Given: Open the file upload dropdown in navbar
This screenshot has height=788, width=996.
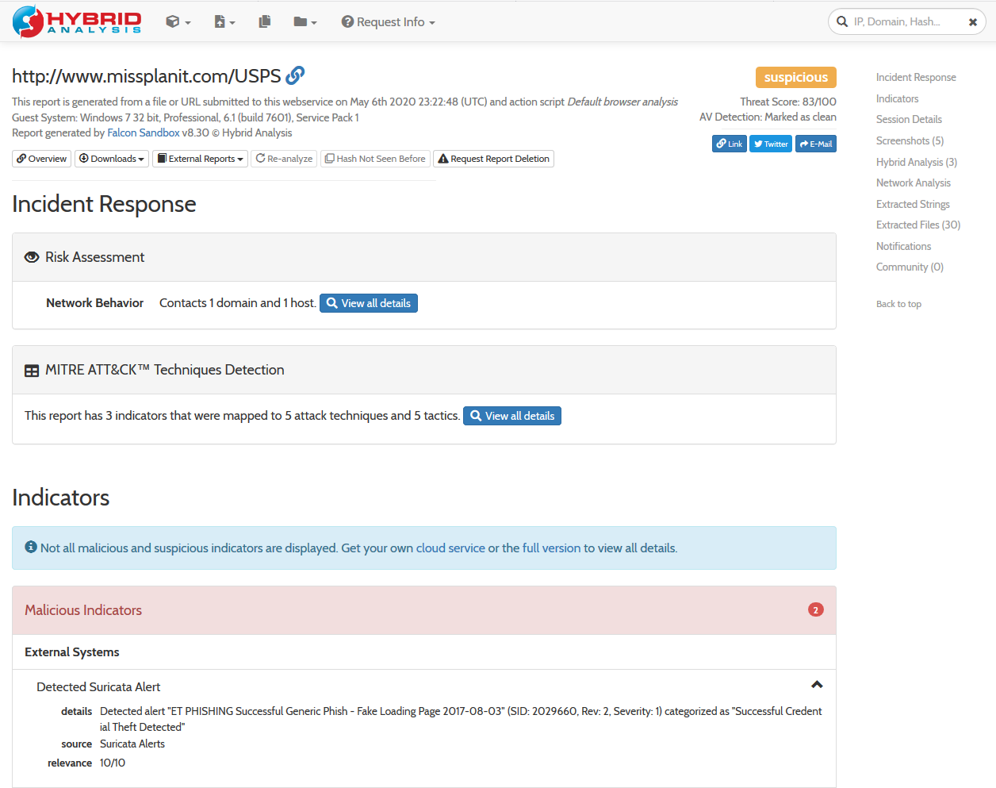Looking at the screenshot, I should [x=224, y=22].
